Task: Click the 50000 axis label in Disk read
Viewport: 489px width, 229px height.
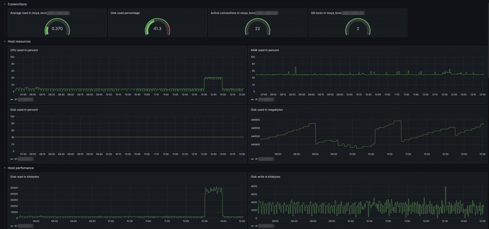Action: (x=14, y=188)
